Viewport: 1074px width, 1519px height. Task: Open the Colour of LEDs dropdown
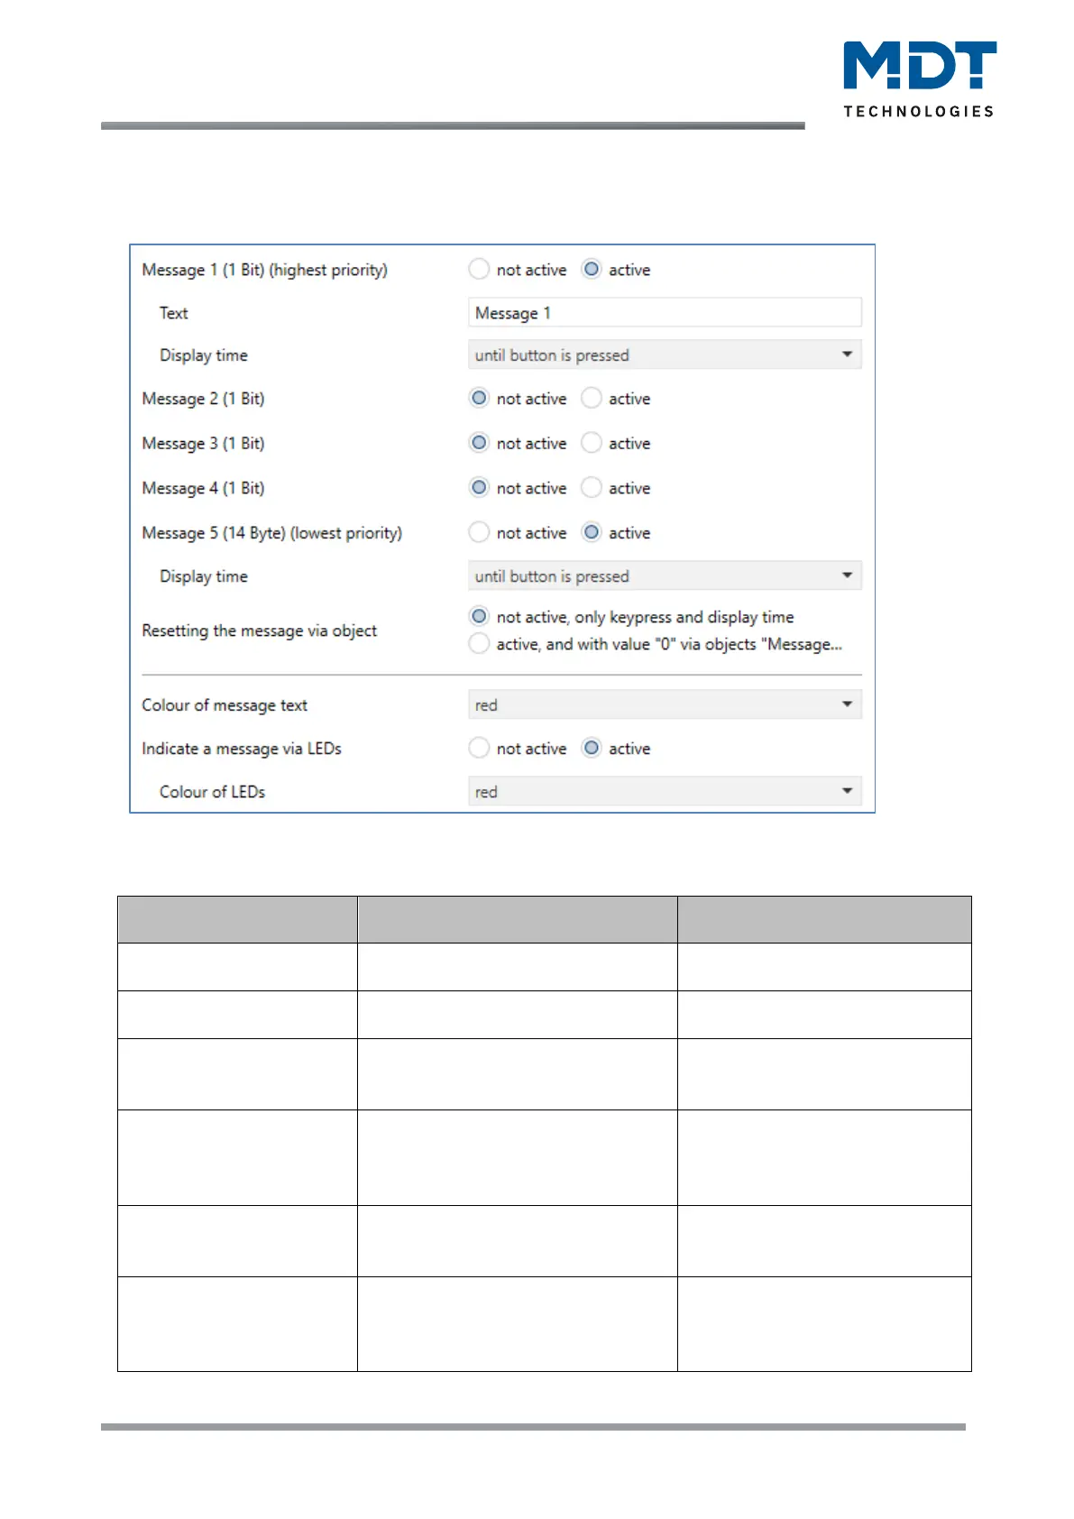(x=665, y=791)
